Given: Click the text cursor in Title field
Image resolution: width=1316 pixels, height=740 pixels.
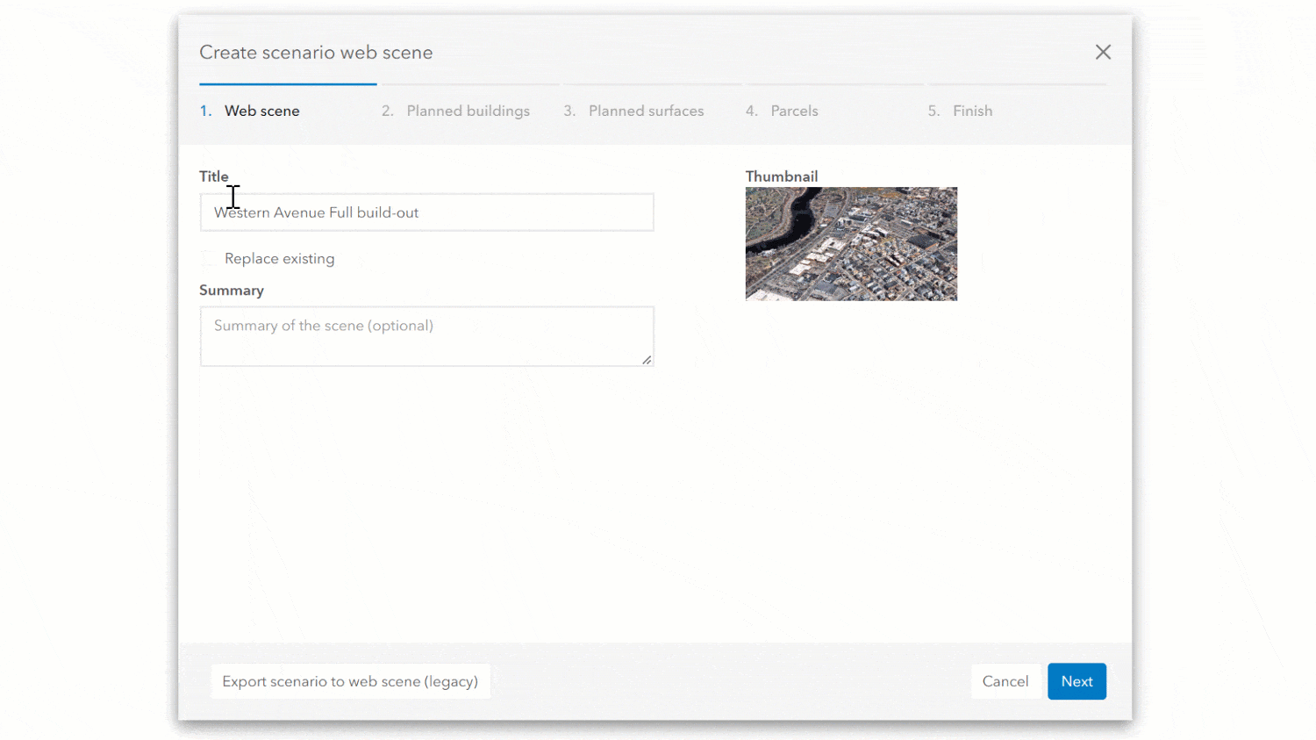Looking at the screenshot, I should point(233,198).
